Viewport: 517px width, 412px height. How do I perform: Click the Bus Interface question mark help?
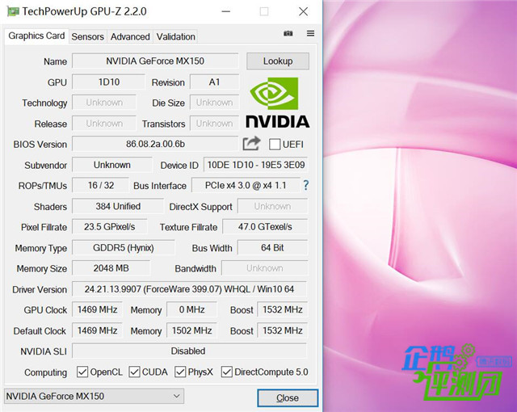pos(305,185)
